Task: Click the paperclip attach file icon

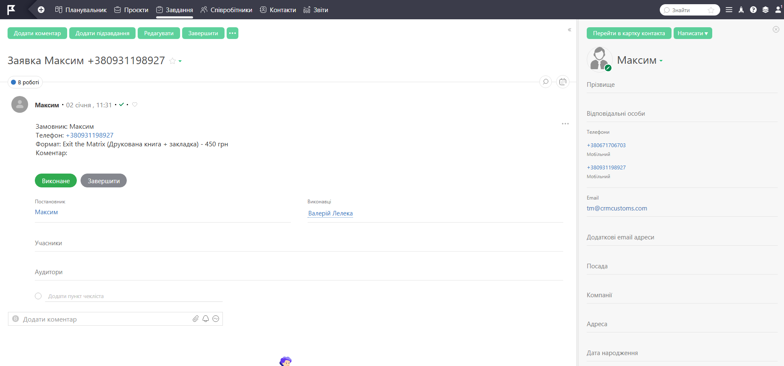Action: 196,319
